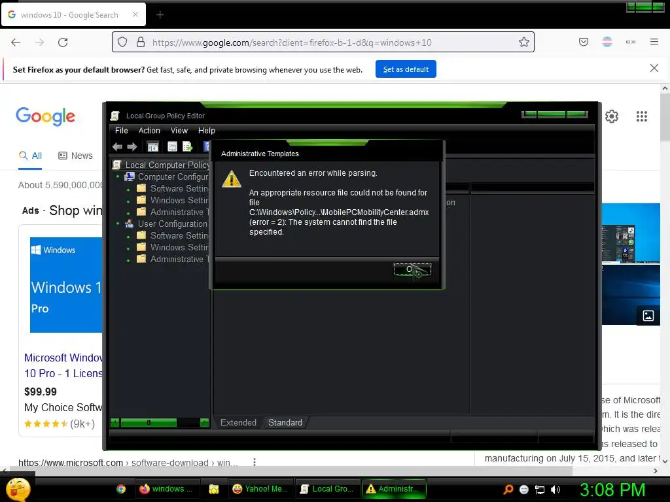
Task: Click the User Configuration person icon
Action: coord(129,224)
